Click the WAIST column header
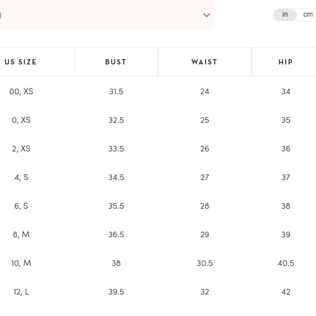Screen dimensions: 316x316 [x=204, y=62]
